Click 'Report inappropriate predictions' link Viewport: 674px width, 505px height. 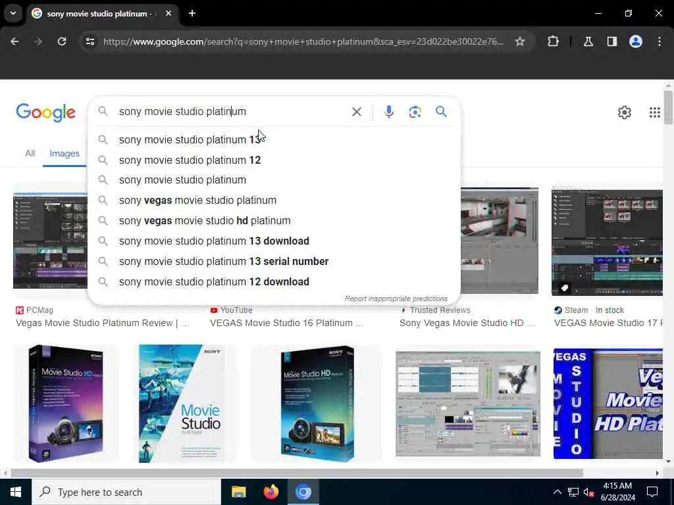[x=396, y=299]
